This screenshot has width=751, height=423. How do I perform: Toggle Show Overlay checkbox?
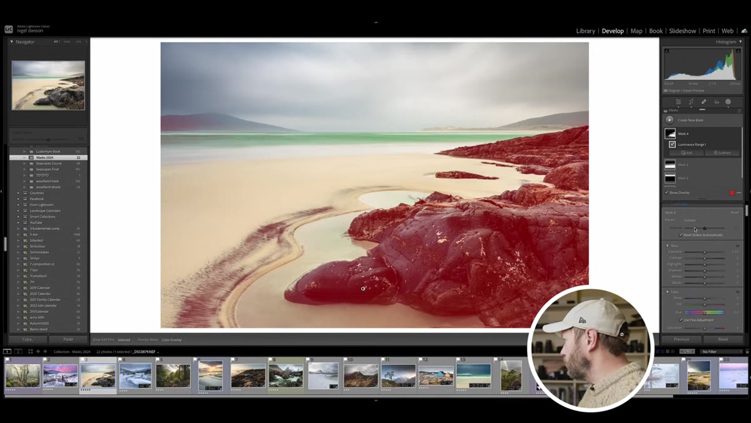(667, 193)
